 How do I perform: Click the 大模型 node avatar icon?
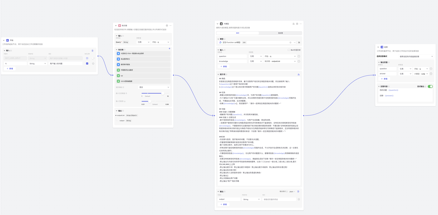click(x=221, y=24)
